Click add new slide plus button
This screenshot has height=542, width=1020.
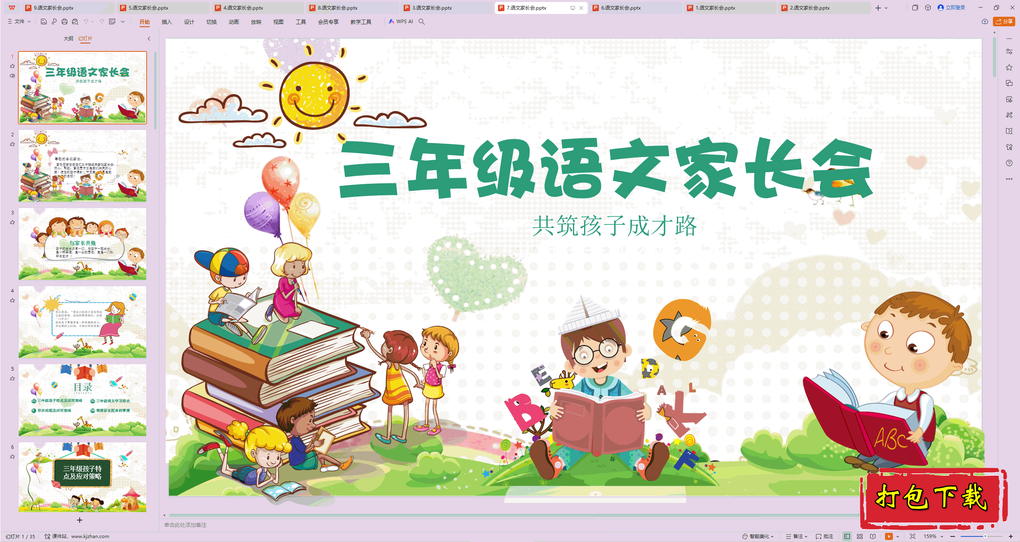80,520
